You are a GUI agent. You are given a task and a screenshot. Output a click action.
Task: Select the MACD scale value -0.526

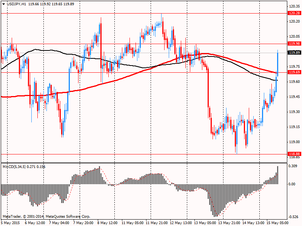[x=293, y=217]
